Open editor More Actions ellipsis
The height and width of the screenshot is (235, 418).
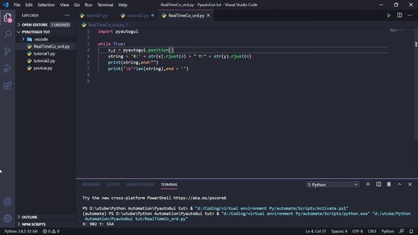(410, 16)
